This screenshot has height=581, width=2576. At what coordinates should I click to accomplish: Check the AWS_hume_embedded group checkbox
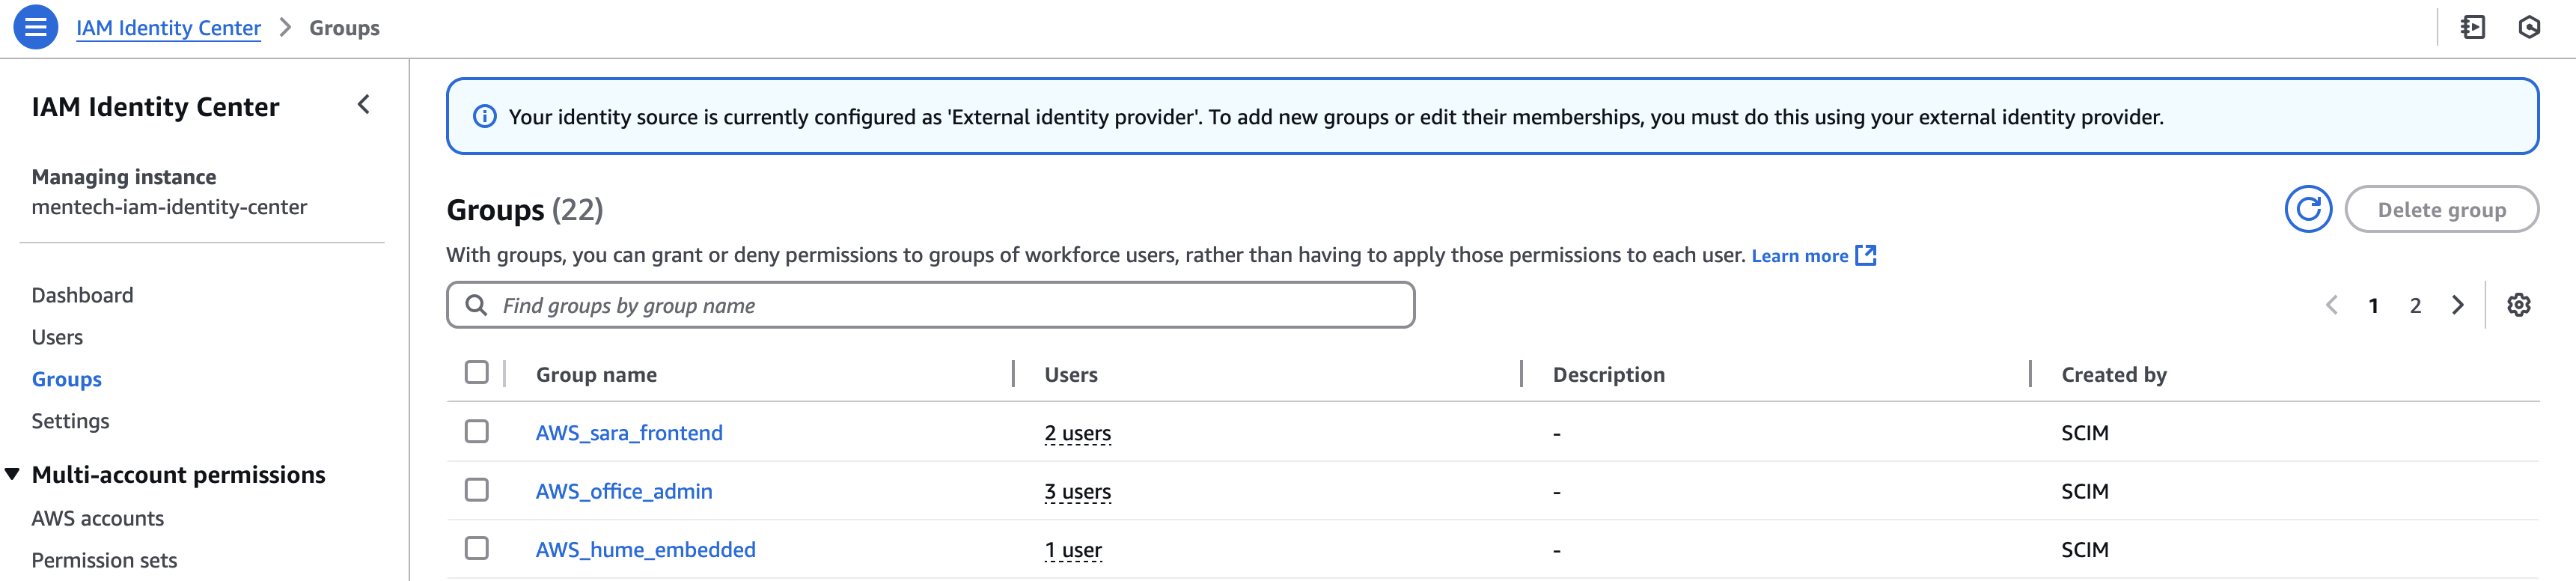(477, 548)
